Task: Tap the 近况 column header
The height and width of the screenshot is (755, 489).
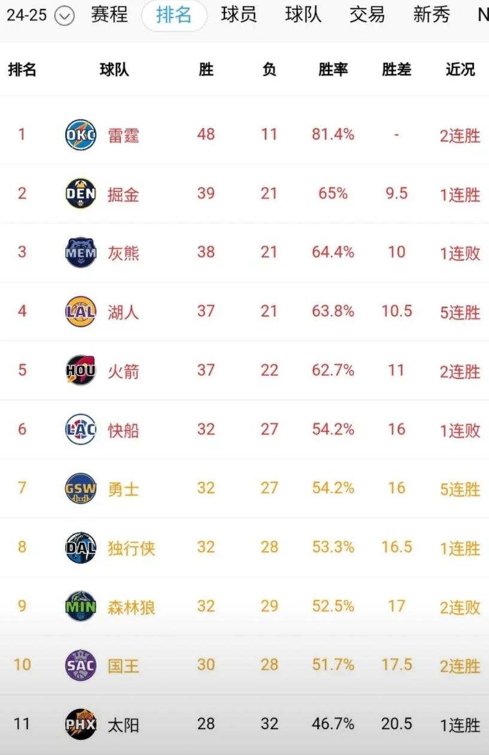Action: (460, 70)
